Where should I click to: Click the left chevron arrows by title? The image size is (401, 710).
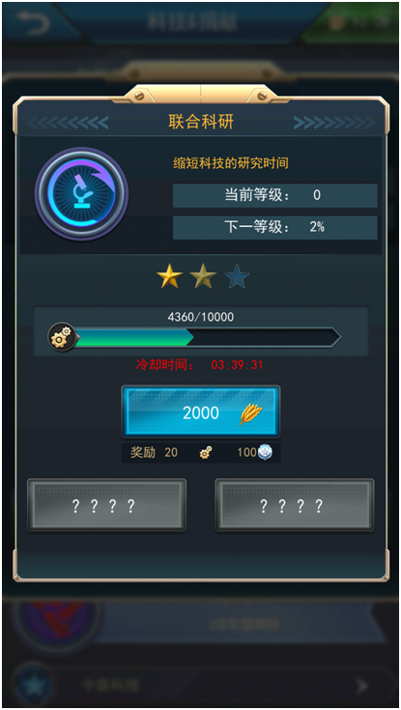[67, 122]
